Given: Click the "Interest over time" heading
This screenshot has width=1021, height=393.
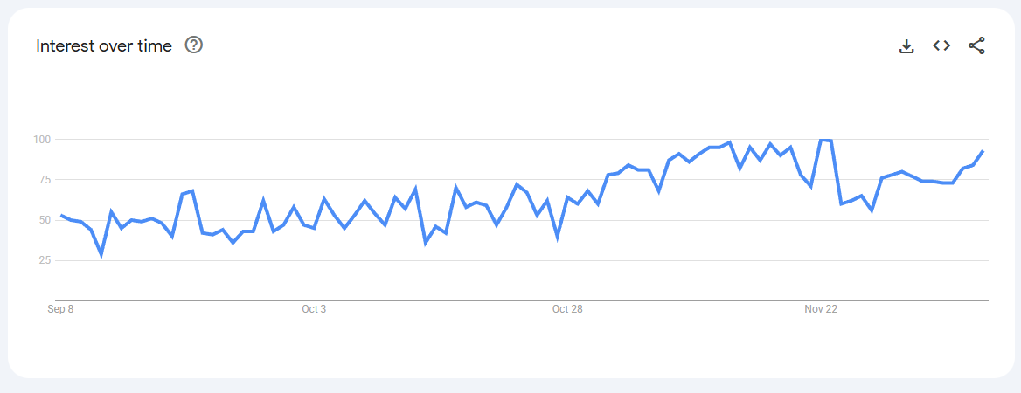Looking at the screenshot, I should point(104,46).
